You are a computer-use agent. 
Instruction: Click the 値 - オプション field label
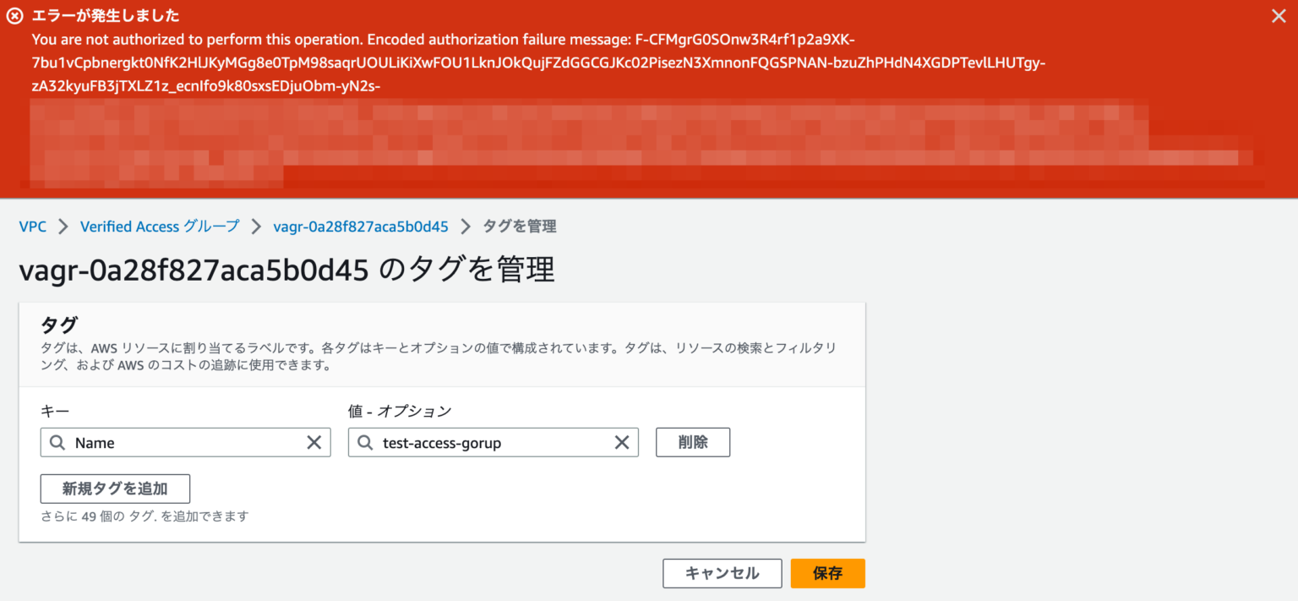(x=400, y=412)
